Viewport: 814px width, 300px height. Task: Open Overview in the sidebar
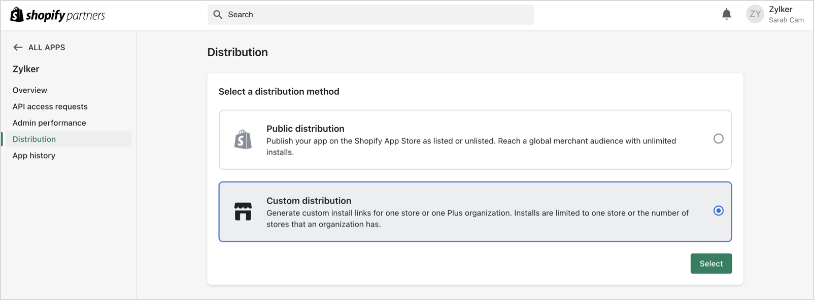click(x=30, y=90)
